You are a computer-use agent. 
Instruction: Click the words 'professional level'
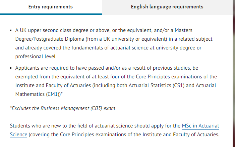[x=36, y=57]
